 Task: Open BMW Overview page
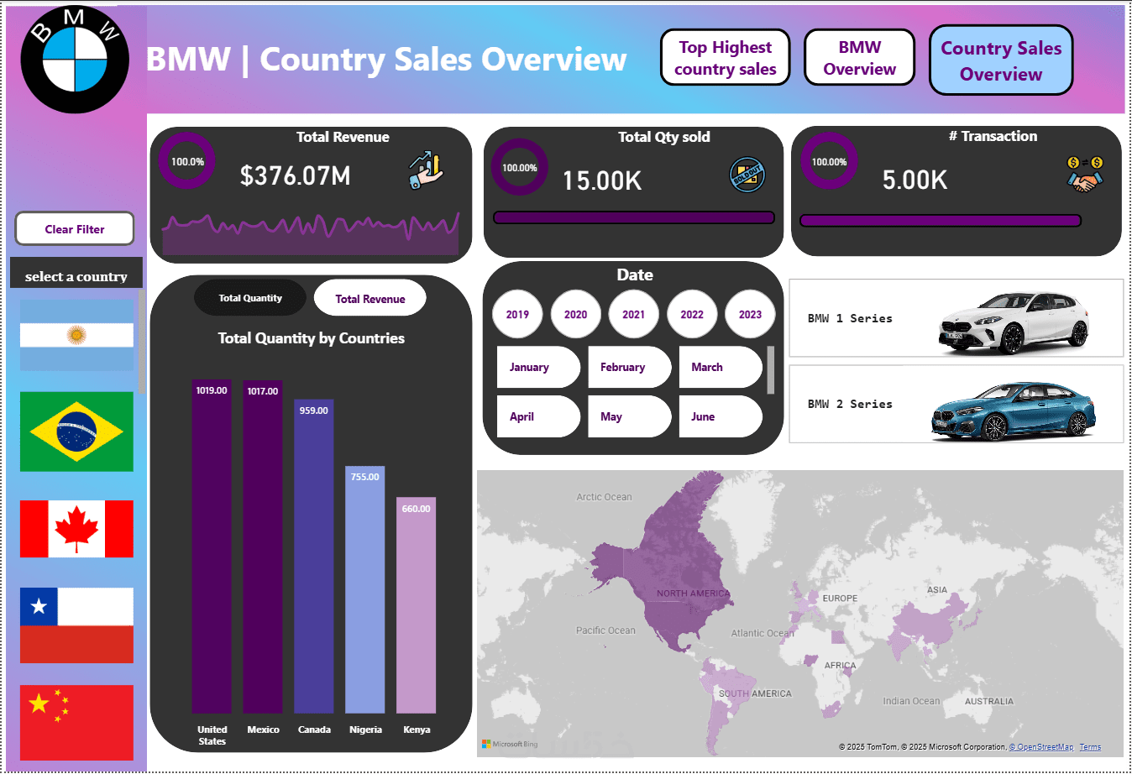click(859, 58)
